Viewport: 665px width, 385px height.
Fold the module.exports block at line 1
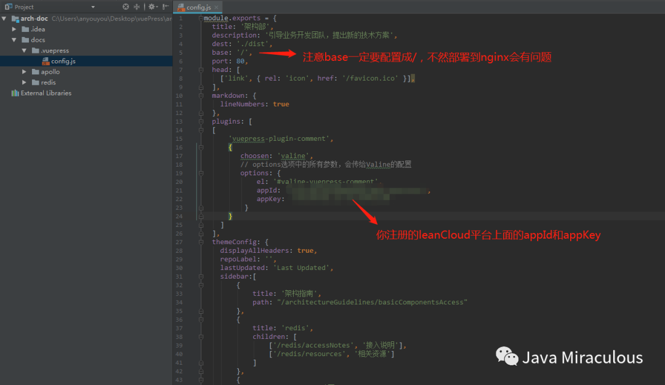[201, 18]
